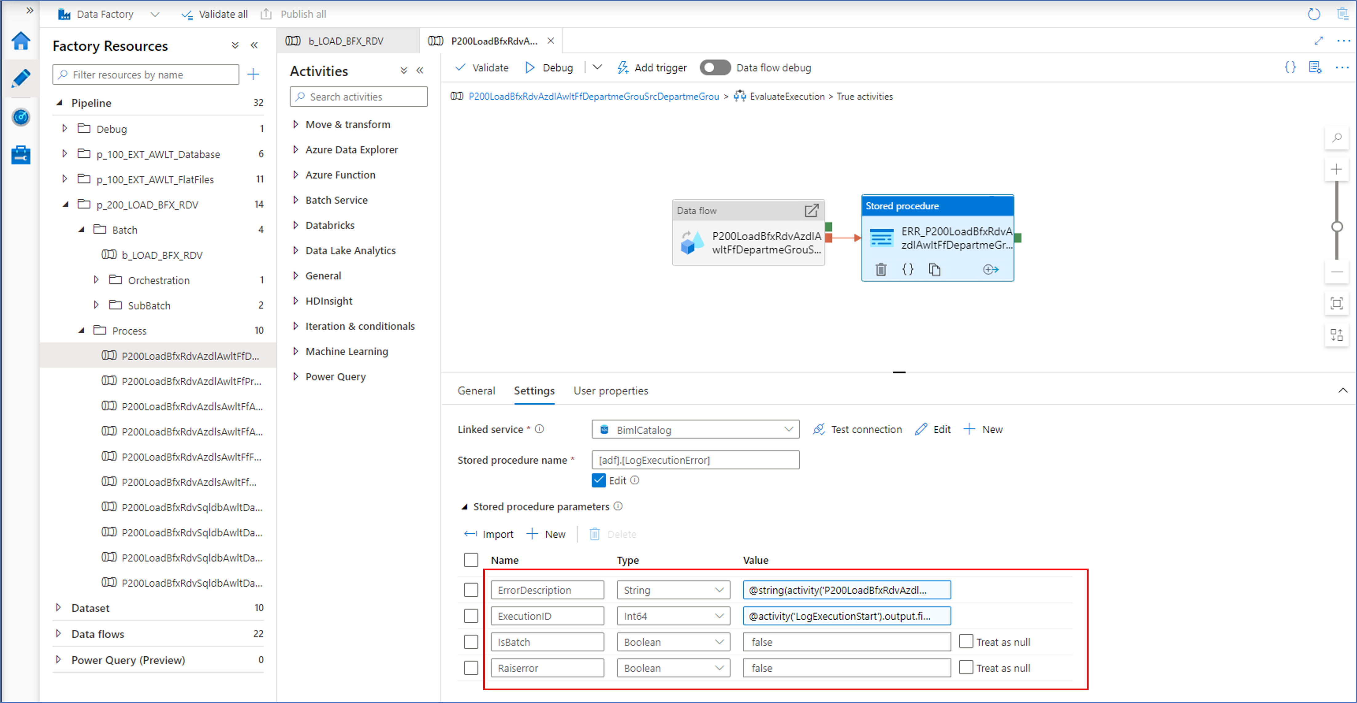1357x703 pixels.
Task: Import stored procedure parameters
Action: (x=488, y=534)
